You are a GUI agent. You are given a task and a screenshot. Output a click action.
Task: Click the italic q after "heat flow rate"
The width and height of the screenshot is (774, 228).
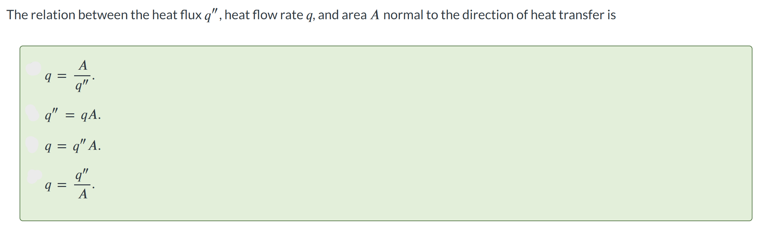pos(309,16)
